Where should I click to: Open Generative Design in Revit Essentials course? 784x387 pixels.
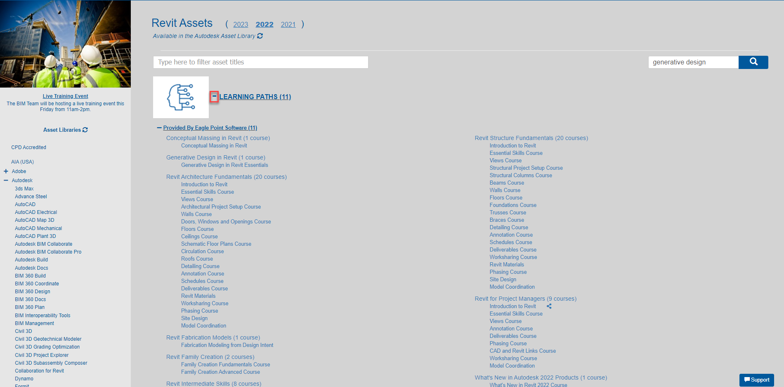coord(224,165)
